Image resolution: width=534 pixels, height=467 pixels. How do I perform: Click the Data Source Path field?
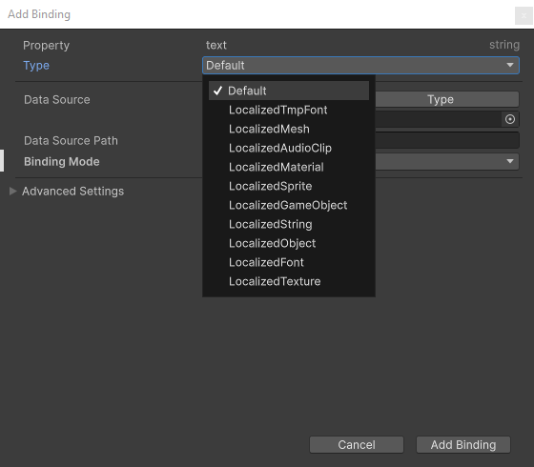point(447,140)
